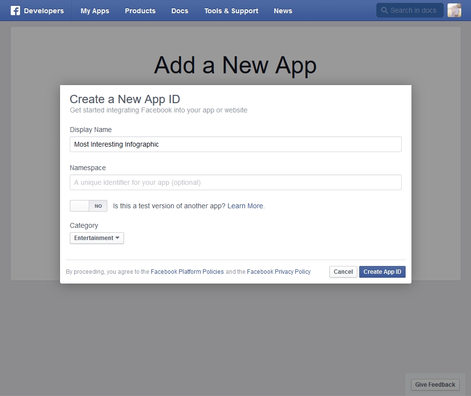Focus the Search in docs field

point(410,10)
